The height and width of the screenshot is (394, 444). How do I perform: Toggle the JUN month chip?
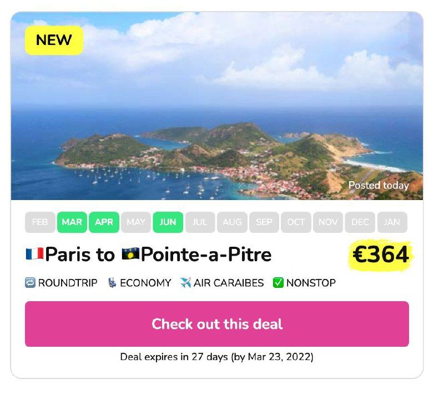(168, 222)
